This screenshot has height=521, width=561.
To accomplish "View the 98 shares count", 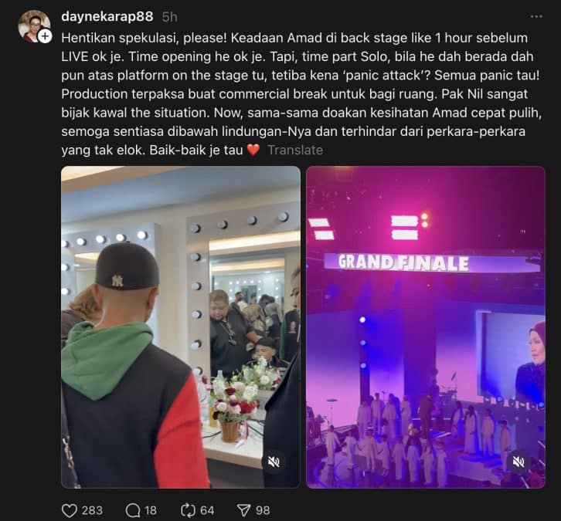I will (263, 510).
